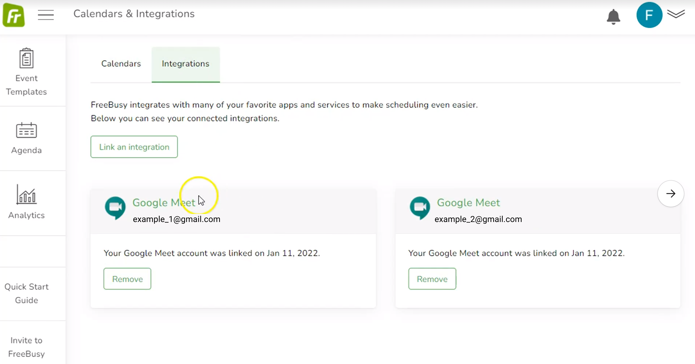Open the Agenda calendar icon

coord(26,131)
